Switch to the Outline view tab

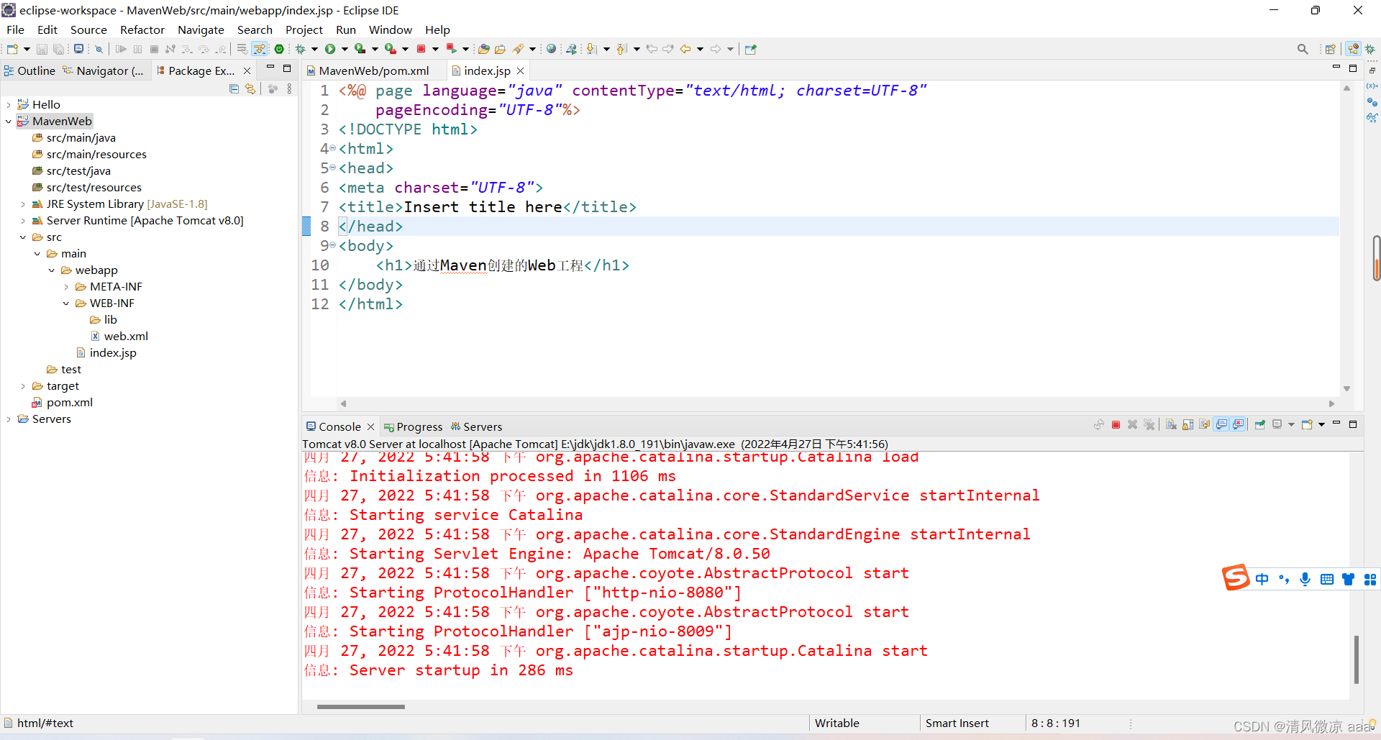pos(29,70)
